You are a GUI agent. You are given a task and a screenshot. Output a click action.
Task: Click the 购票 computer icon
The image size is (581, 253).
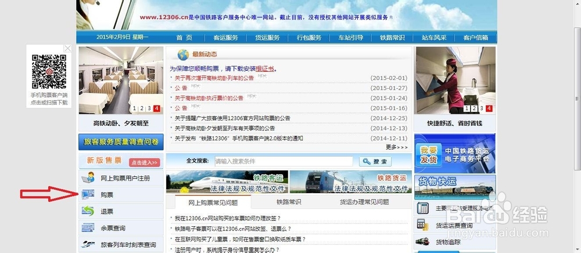(88, 194)
